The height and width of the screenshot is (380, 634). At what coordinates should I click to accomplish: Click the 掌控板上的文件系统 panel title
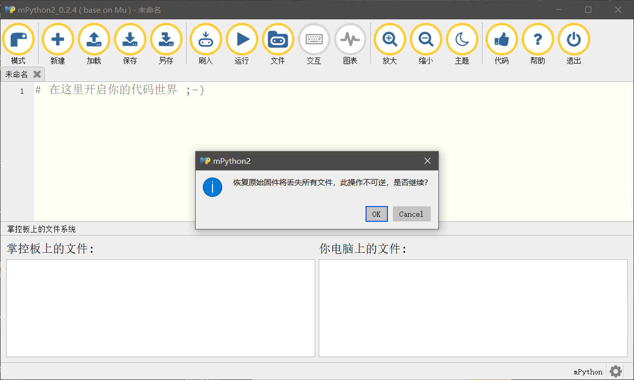(42, 229)
